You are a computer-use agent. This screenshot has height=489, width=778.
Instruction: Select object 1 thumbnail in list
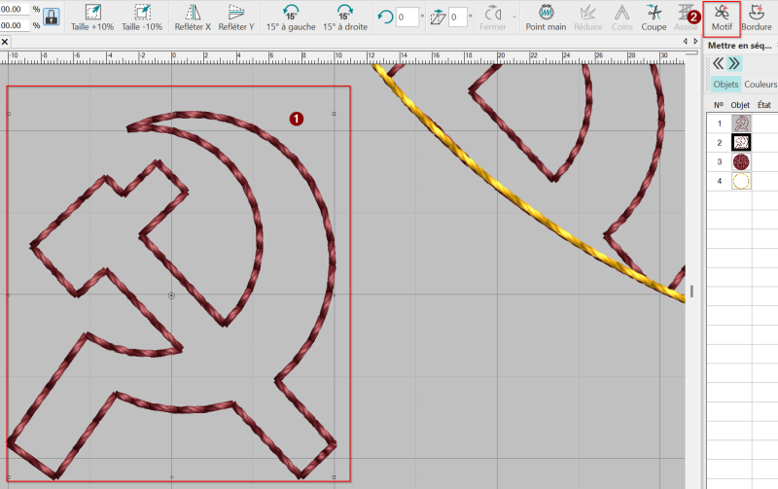tap(741, 123)
